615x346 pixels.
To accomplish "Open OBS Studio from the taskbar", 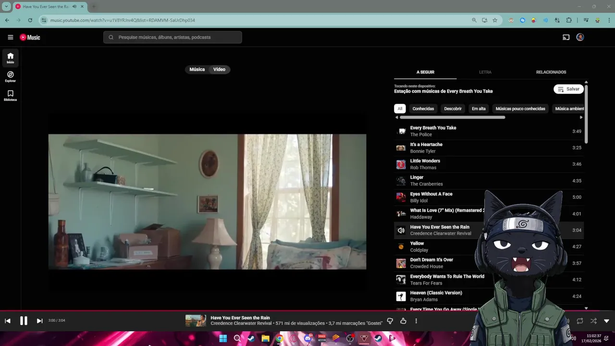I will tap(350, 338).
